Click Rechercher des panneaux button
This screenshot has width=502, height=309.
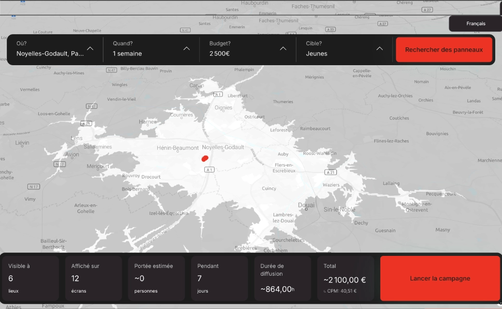(x=444, y=50)
